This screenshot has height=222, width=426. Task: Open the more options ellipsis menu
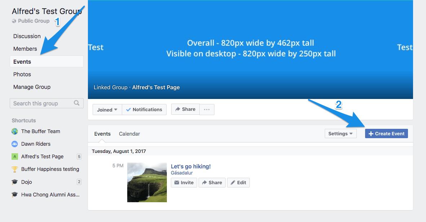207,109
